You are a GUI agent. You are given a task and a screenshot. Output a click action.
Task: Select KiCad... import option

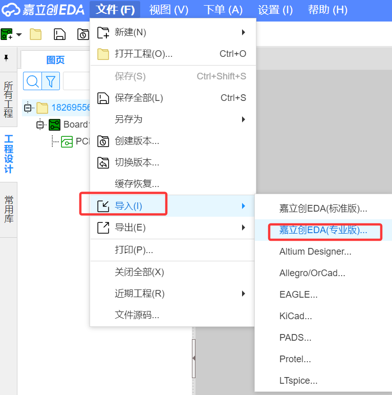(323, 316)
